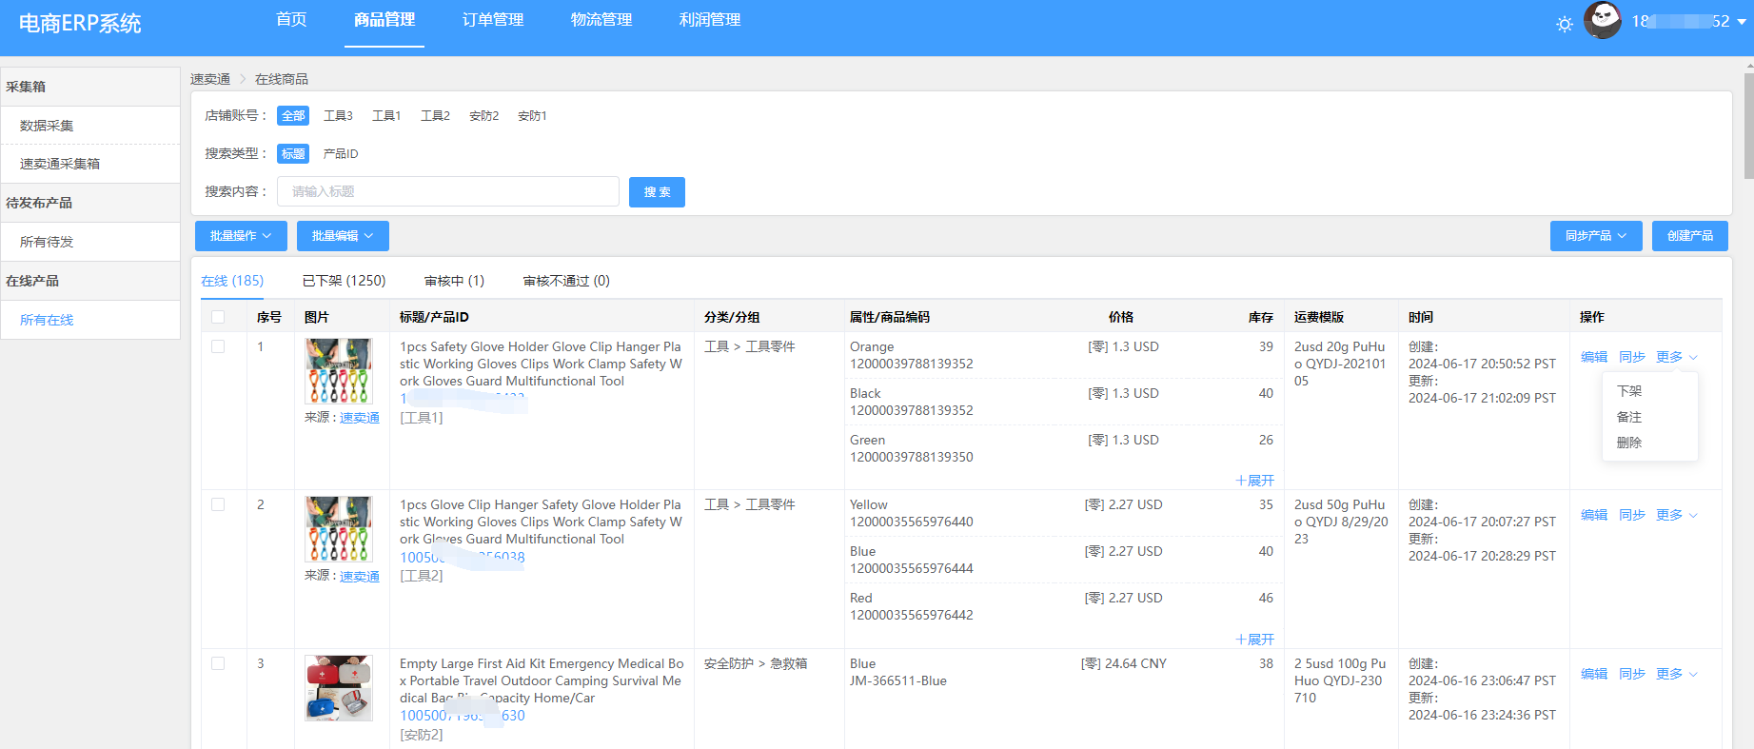Viewport: 1754px width, 749px height.
Task: Filter by store account 工具1
Action: 386,115
